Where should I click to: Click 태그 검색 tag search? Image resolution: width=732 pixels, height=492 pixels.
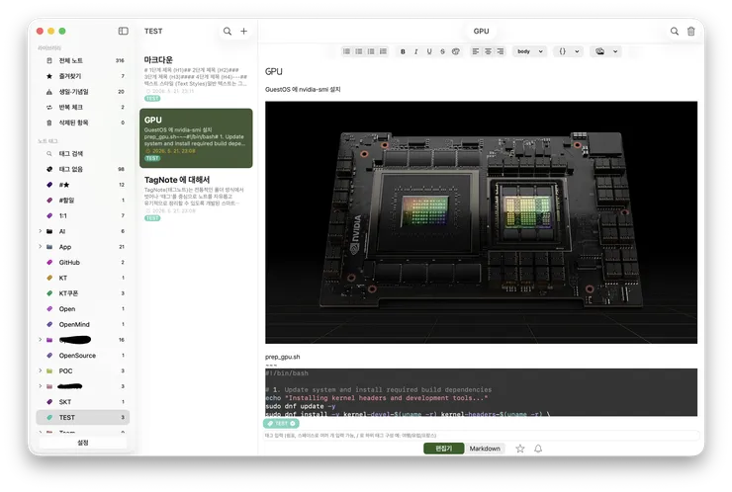[83, 153]
